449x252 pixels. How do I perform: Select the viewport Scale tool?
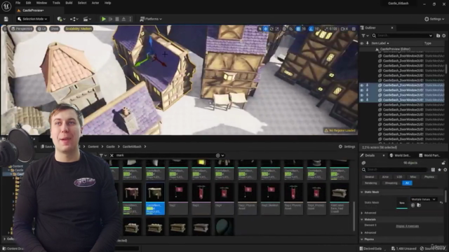[277, 29]
